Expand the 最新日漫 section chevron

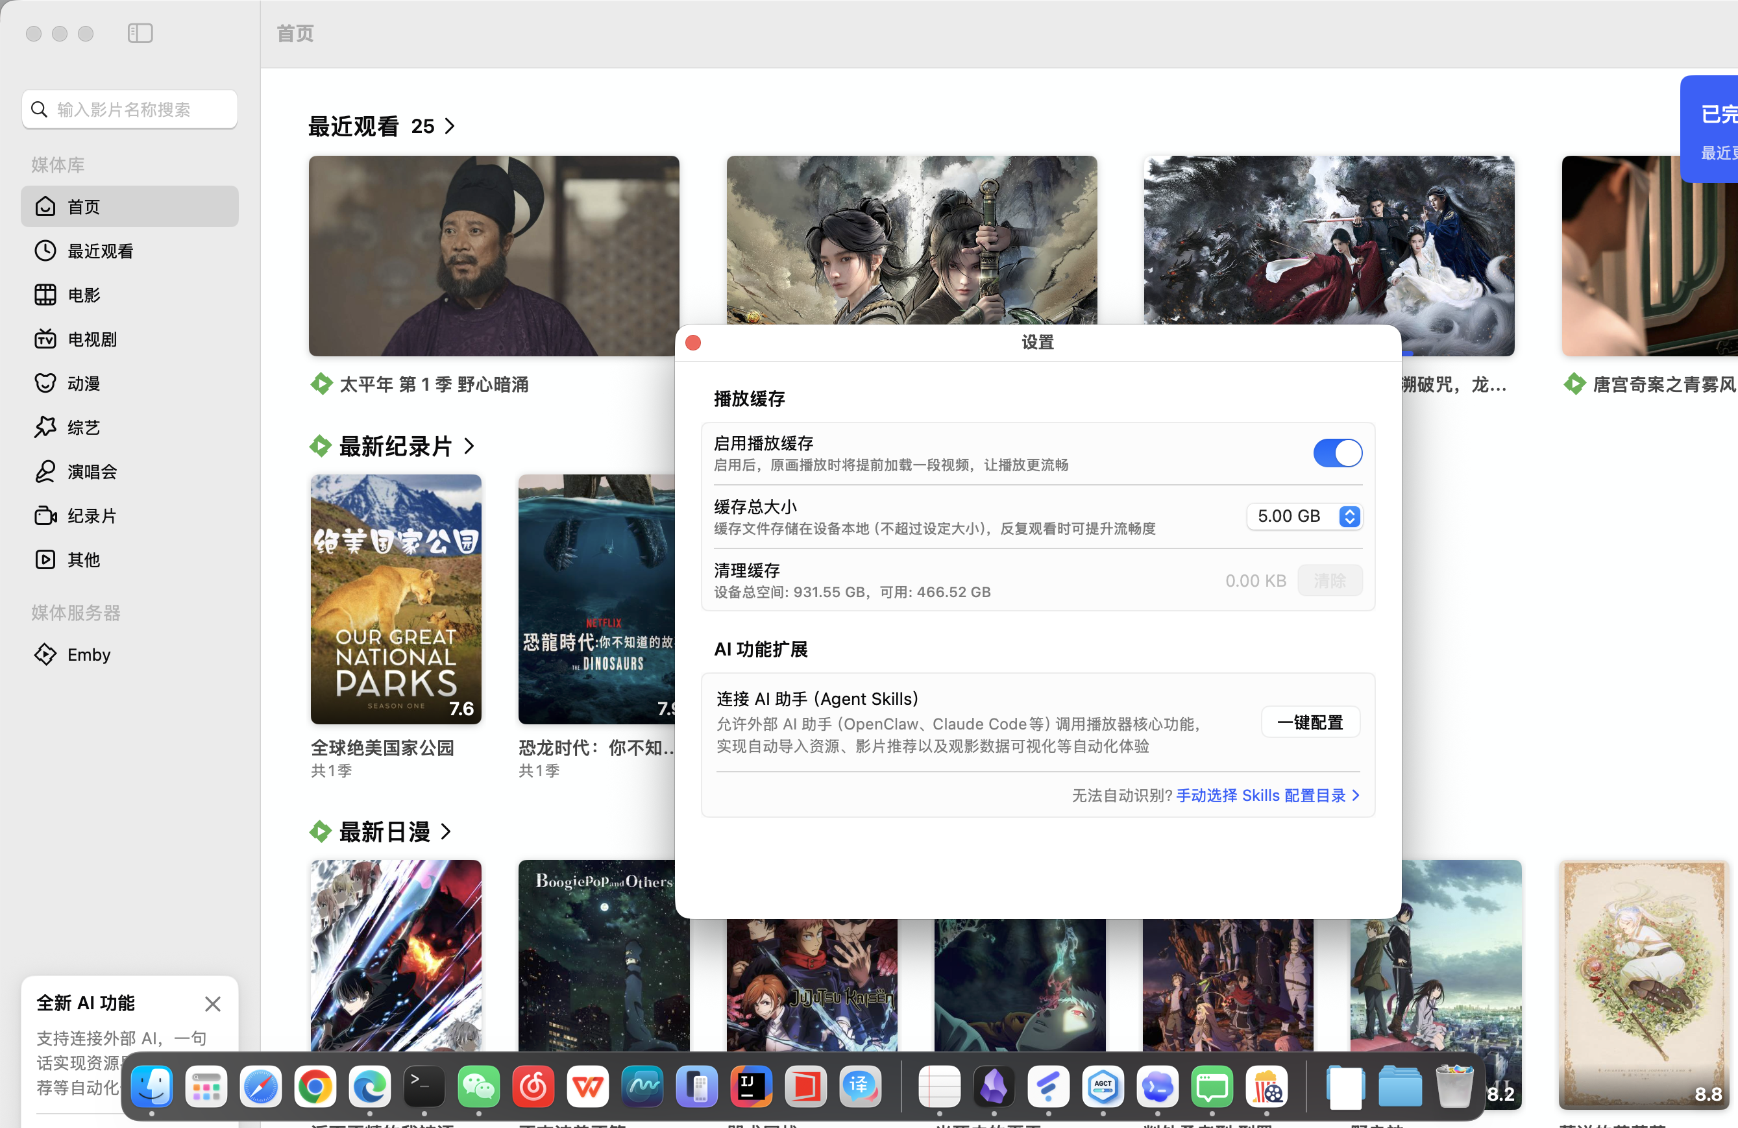coord(447,831)
